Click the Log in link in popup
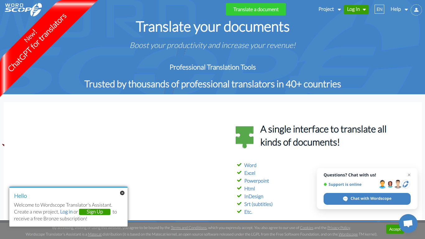 coord(66,212)
